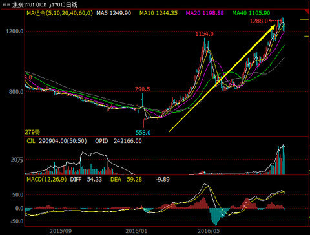
Task: Click the 2016/01 date on time axis
Action: pos(136,231)
